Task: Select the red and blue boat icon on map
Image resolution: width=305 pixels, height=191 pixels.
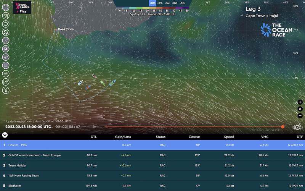Action: [88, 87]
